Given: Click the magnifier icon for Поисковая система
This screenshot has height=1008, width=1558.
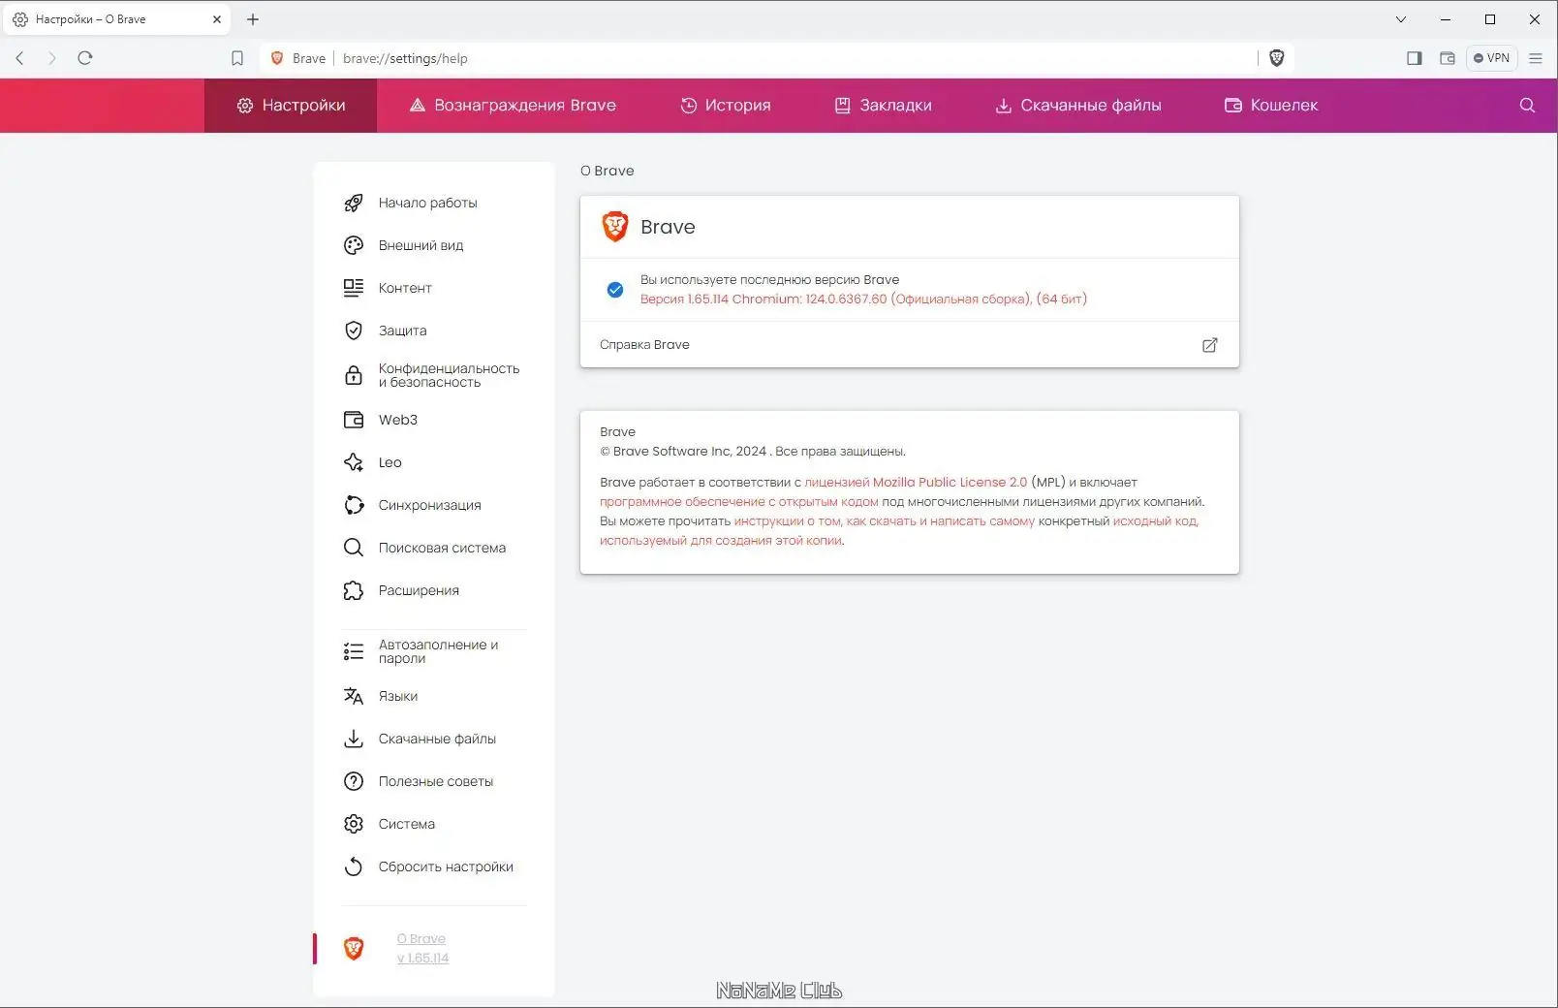Looking at the screenshot, I should (x=354, y=548).
